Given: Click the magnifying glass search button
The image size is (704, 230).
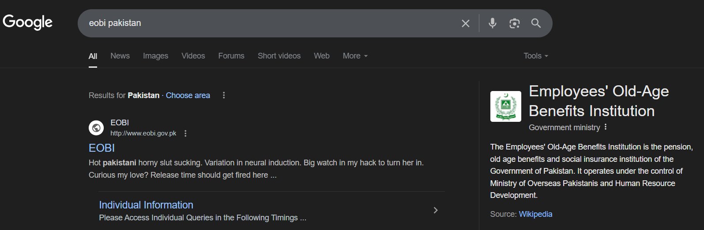Looking at the screenshot, I should tap(536, 23).
